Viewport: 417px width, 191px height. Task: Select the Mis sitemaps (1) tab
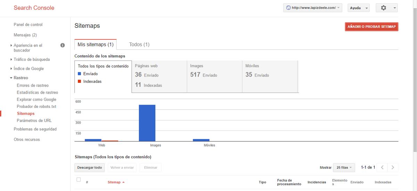tap(96, 45)
